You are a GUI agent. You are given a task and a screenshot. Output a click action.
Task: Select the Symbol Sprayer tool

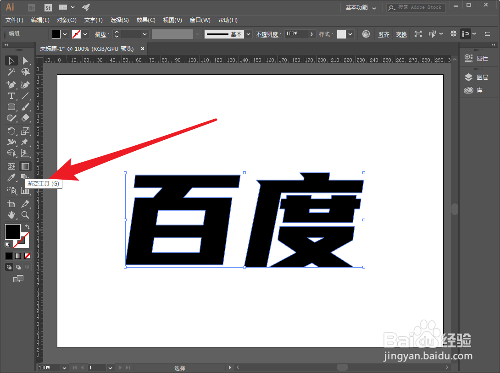point(11,191)
